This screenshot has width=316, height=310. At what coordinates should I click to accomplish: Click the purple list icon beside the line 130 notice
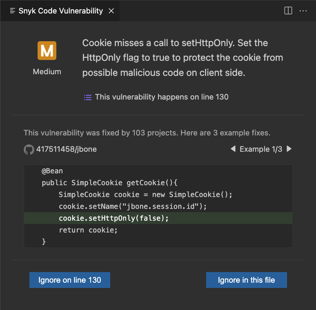(x=87, y=97)
